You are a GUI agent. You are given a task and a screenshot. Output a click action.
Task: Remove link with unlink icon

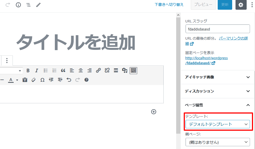[107, 71]
